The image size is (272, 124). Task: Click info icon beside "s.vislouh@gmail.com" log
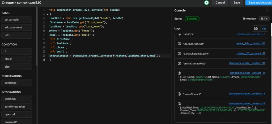pyautogui.click(x=179, y=54)
